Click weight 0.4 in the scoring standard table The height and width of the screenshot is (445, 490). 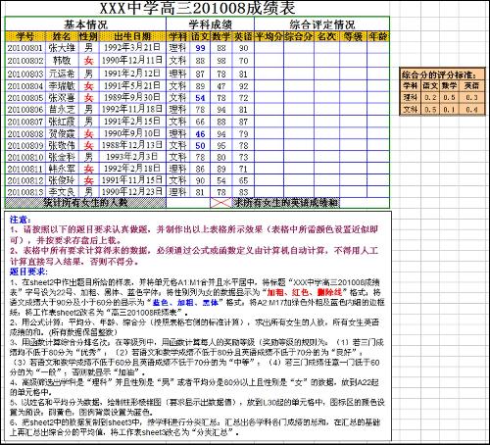[x=471, y=109]
